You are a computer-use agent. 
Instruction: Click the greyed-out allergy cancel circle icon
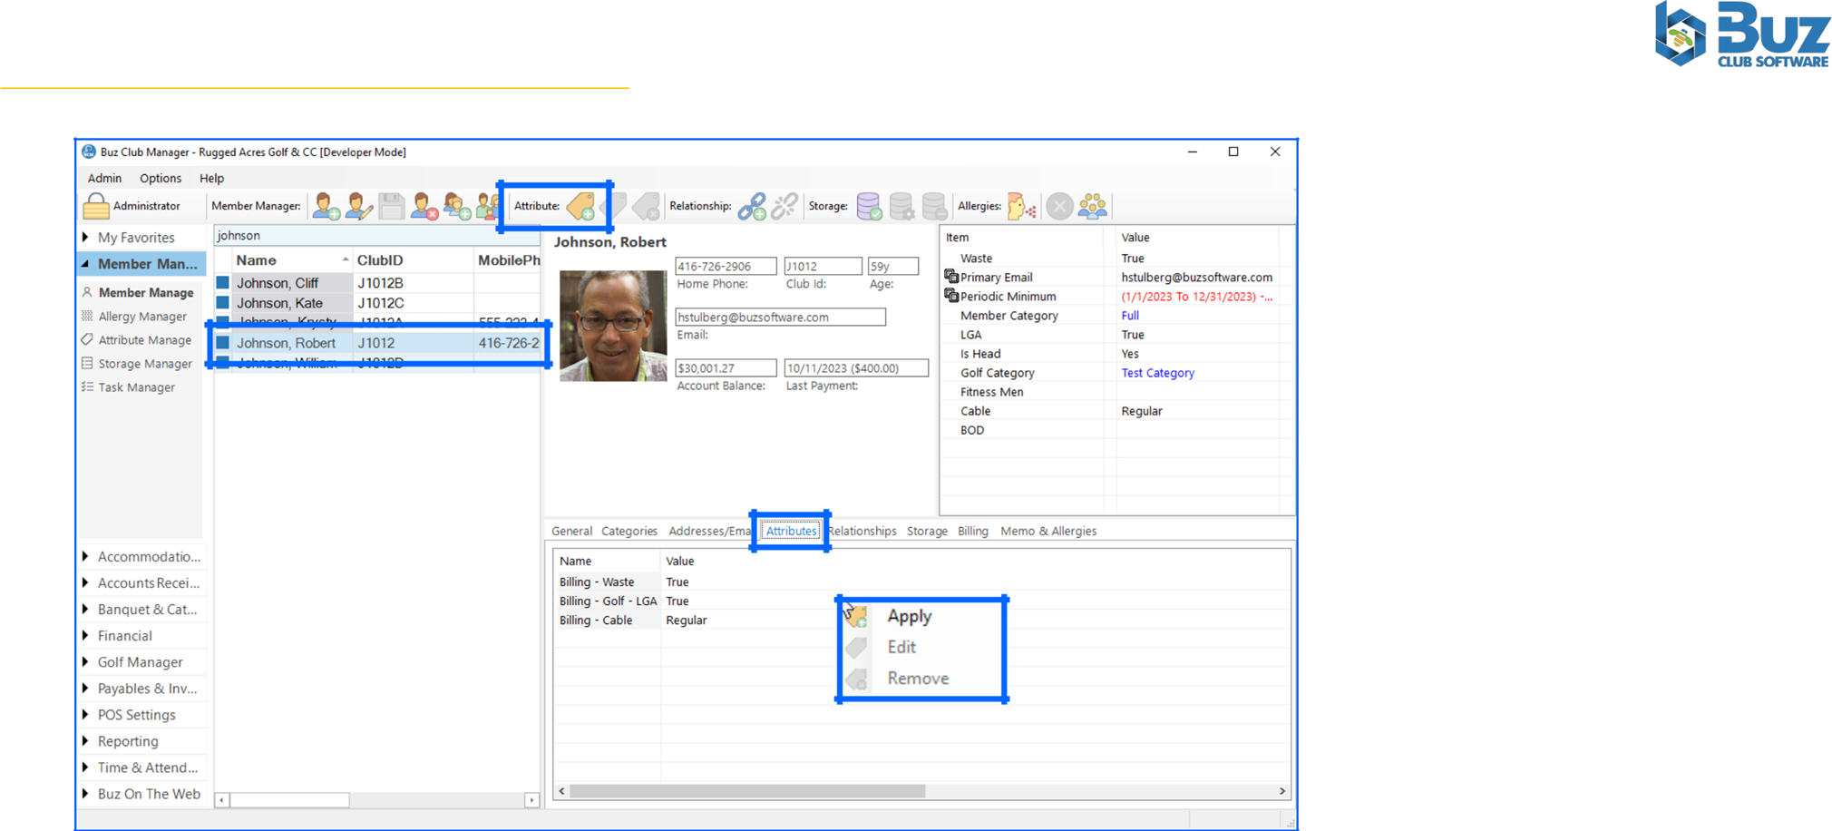(x=1059, y=206)
